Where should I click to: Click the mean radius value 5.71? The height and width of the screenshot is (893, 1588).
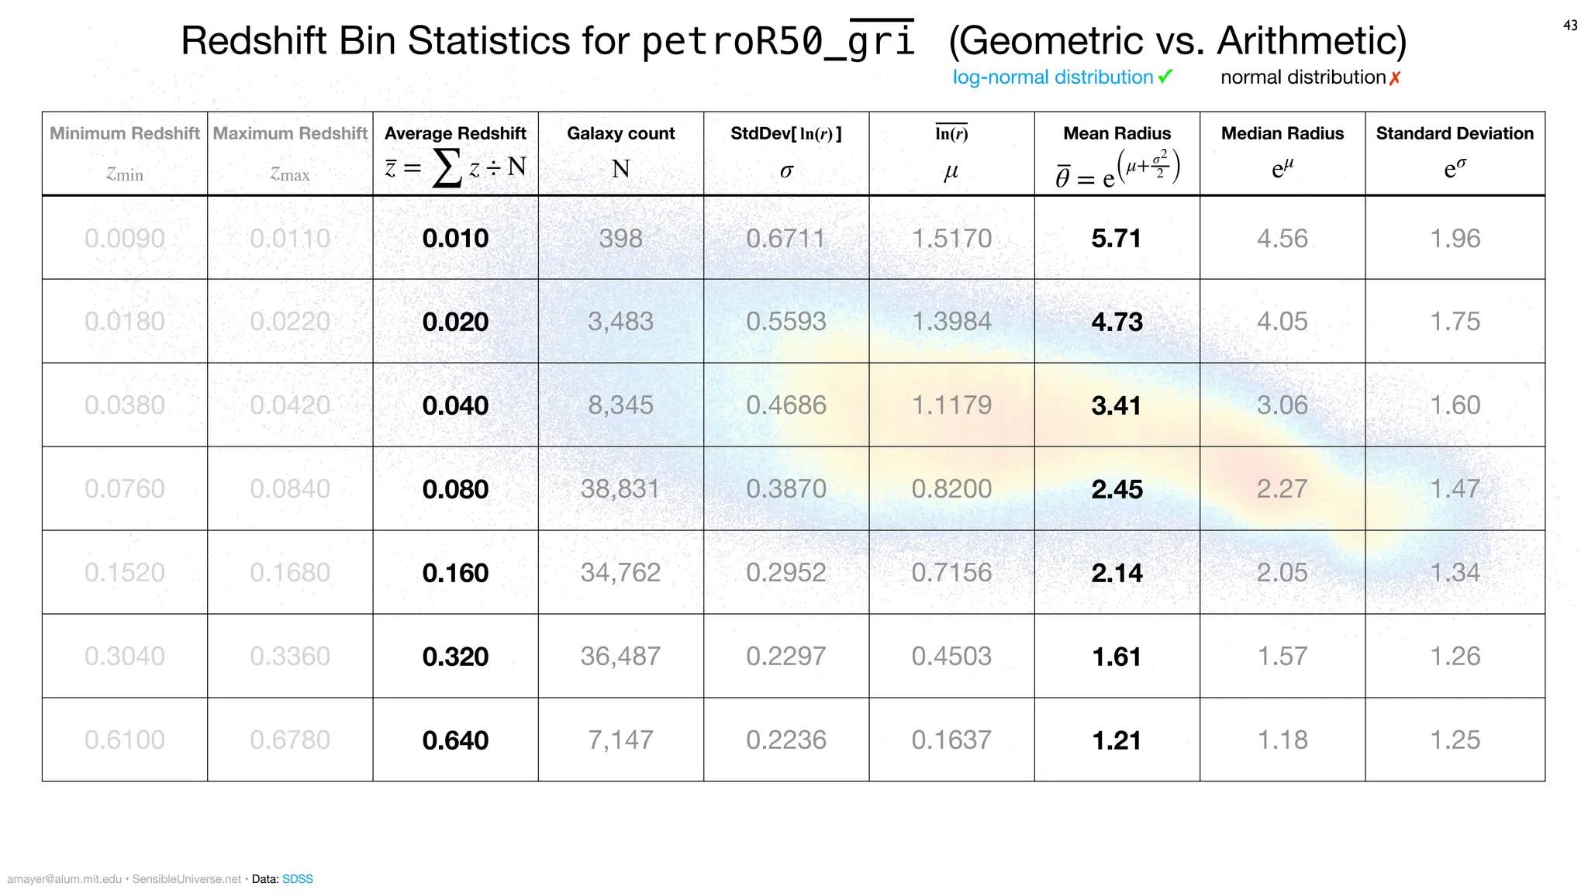pyautogui.click(x=1117, y=239)
